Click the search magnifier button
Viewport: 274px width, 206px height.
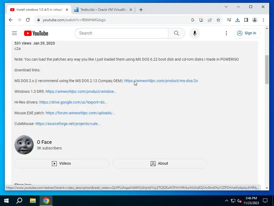pos(177,33)
